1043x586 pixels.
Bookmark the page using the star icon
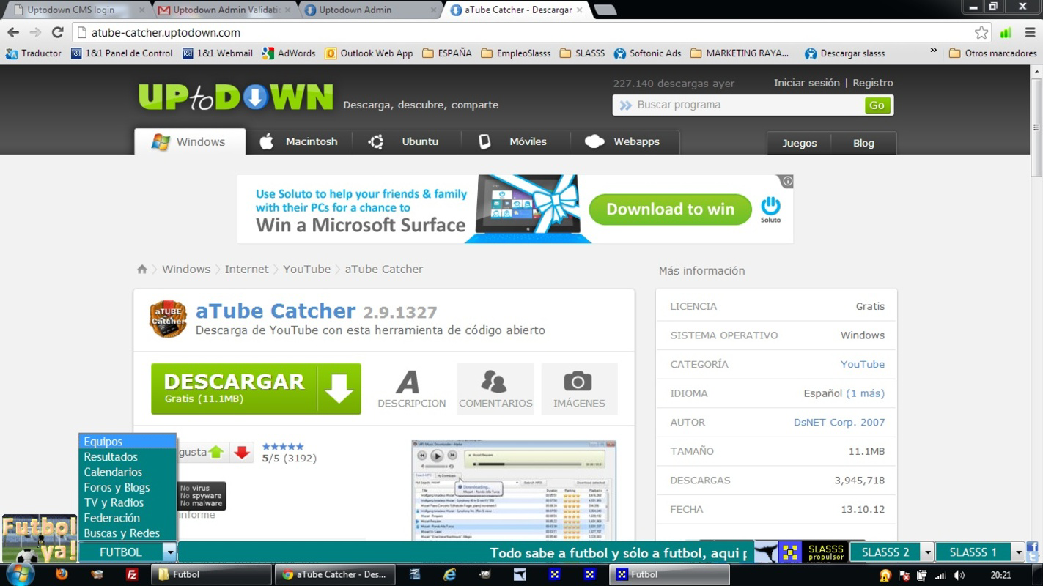(981, 32)
